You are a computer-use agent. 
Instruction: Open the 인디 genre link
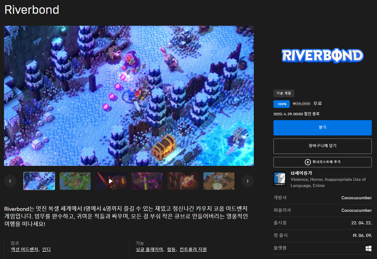[46, 249]
